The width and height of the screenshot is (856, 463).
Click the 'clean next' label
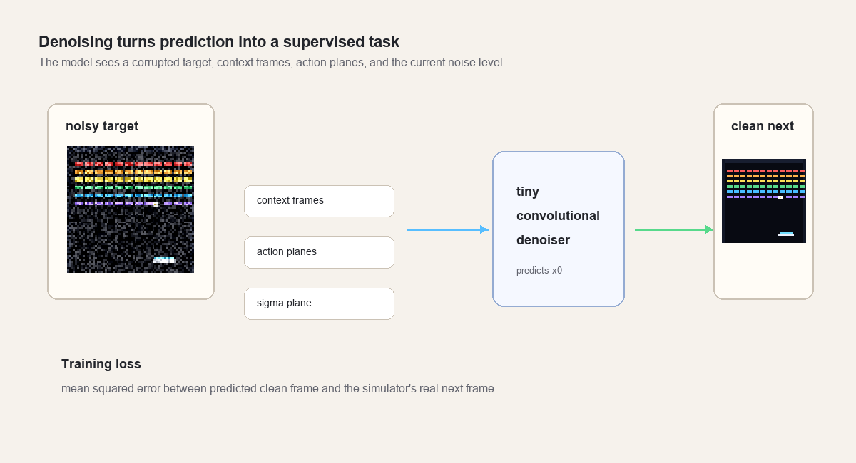(x=763, y=126)
